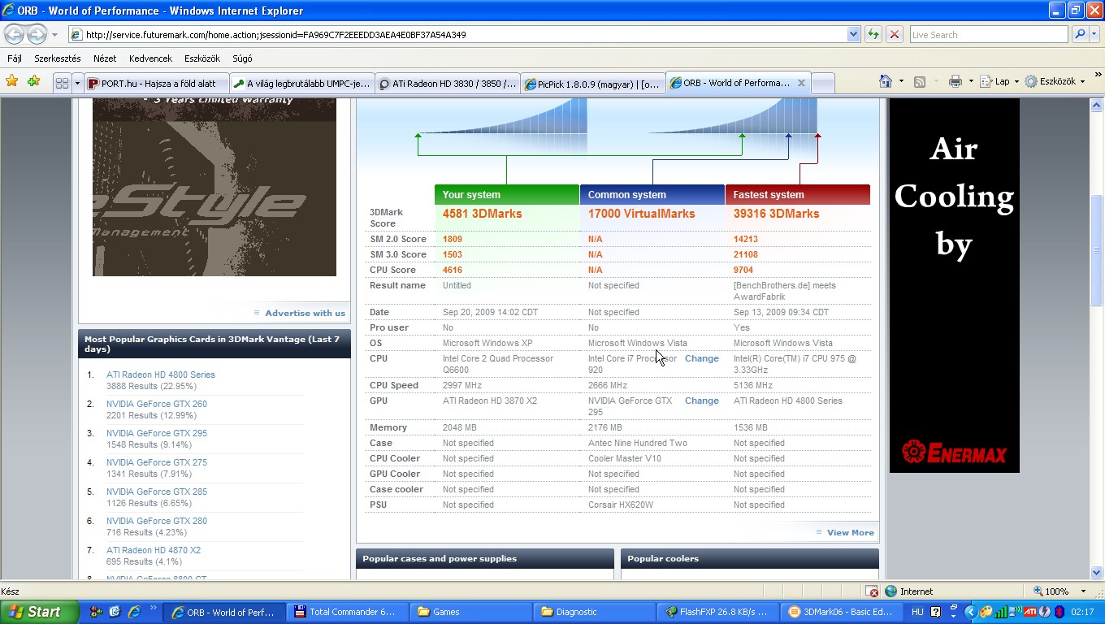Open the Internet security zone globe
This screenshot has height=624, width=1105.
(x=890, y=591)
